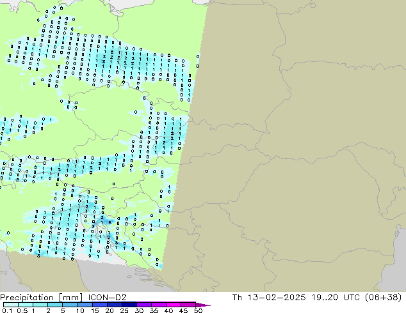Select the 40–45 mm magenta legend box
This screenshot has height=313, width=406.
[174, 305]
